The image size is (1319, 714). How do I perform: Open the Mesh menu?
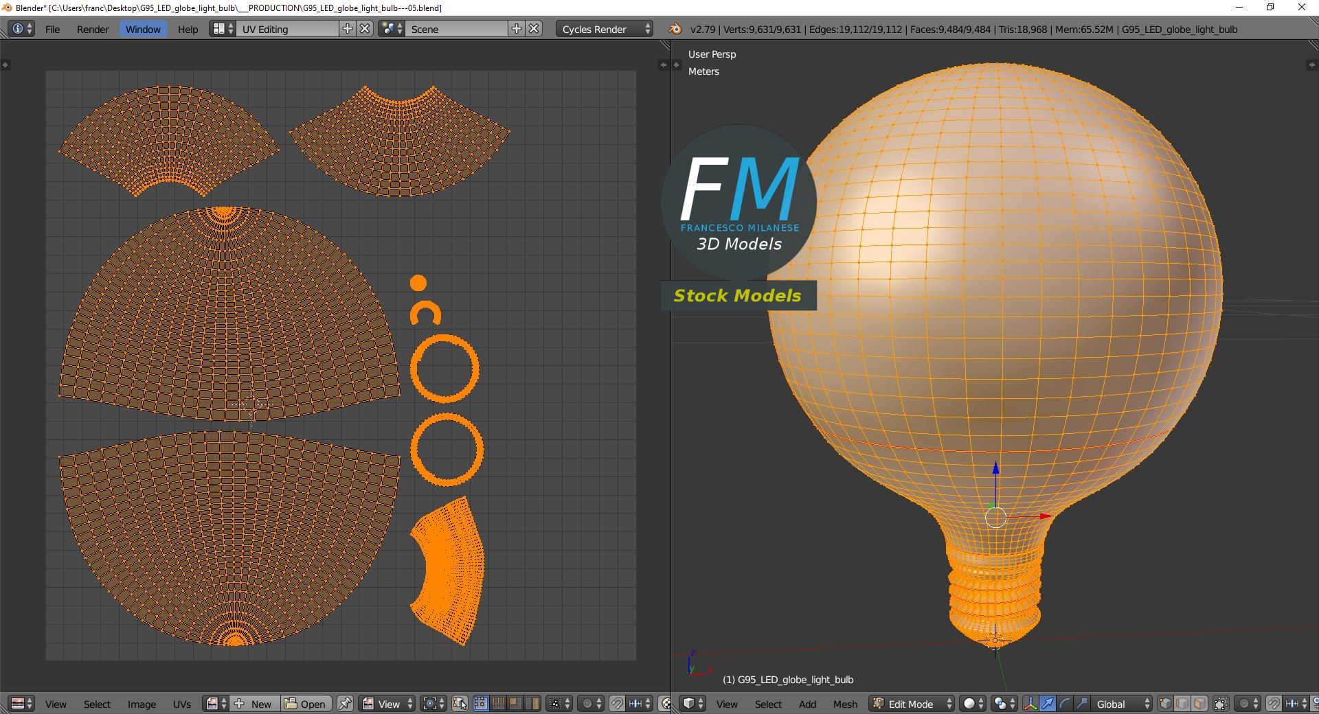pos(845,704)
